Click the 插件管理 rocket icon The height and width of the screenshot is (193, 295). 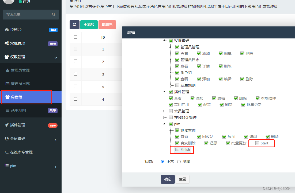(x=7, y=125)
